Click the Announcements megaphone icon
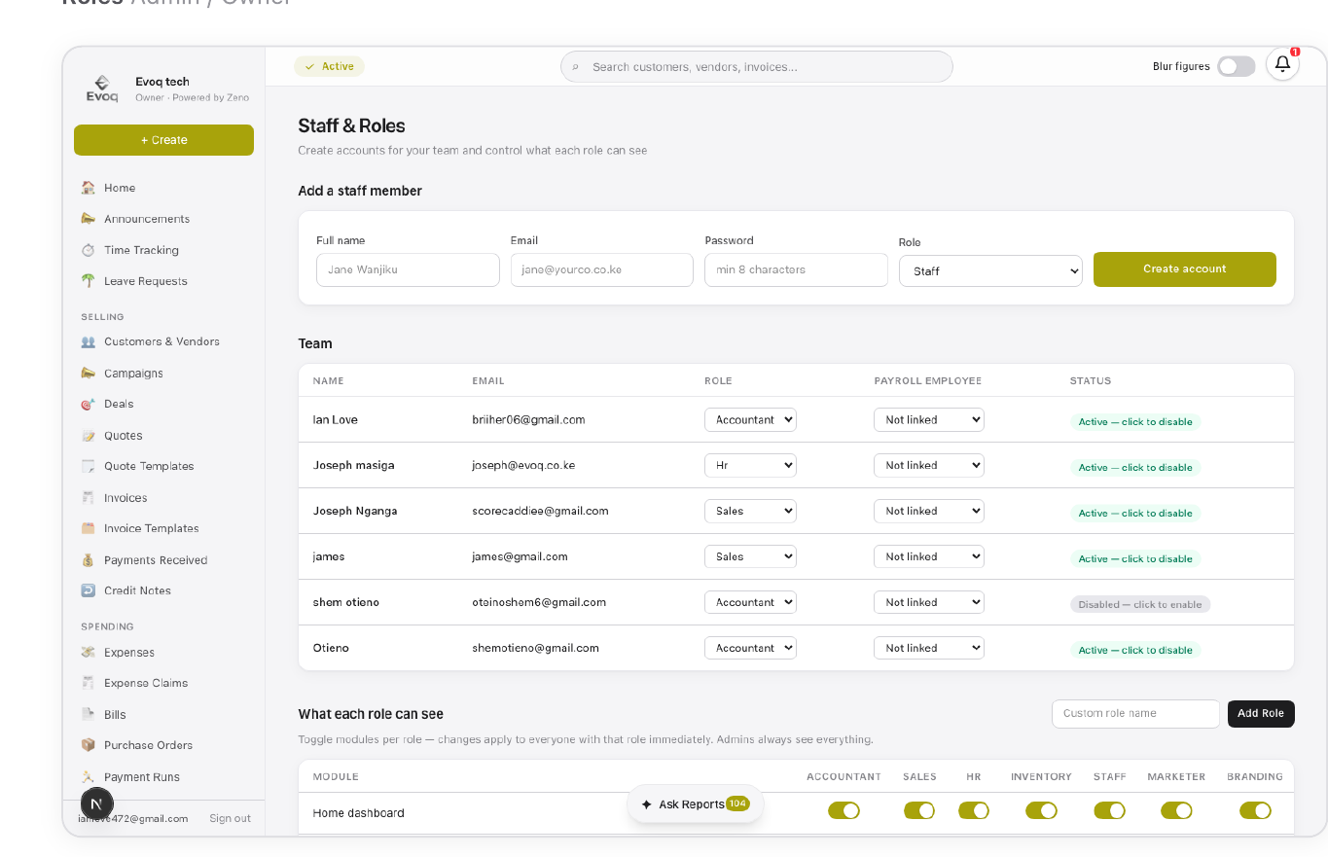The width and height of the screenshot is (1328, 857). 89,219
